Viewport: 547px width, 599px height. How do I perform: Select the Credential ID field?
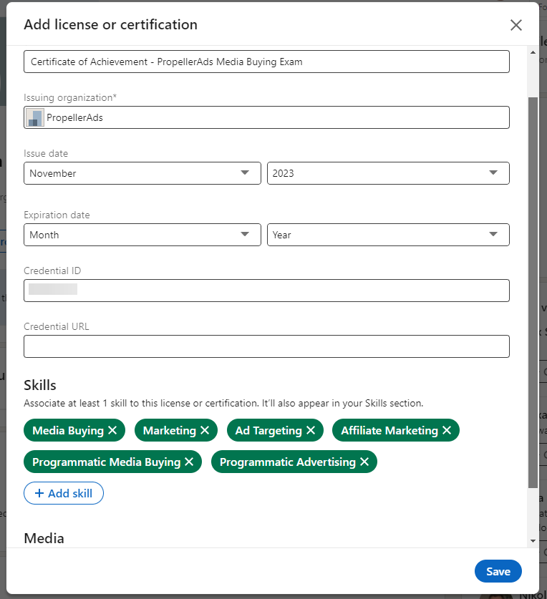(x=266, y=291)
